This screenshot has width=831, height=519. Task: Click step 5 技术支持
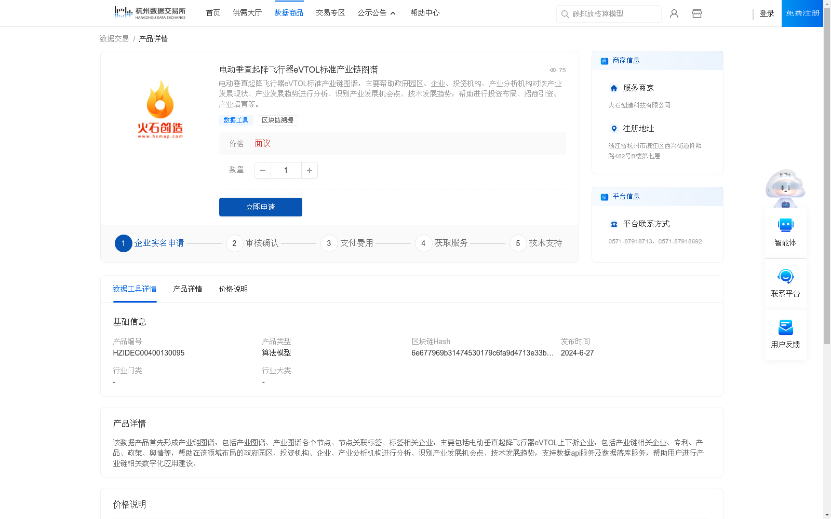click(536, 243)
